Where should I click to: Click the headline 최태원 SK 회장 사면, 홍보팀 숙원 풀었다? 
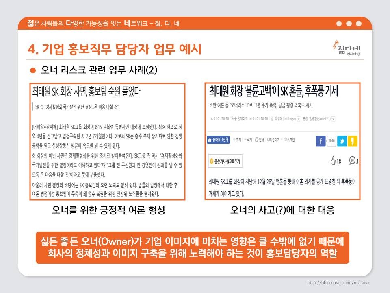86,92
